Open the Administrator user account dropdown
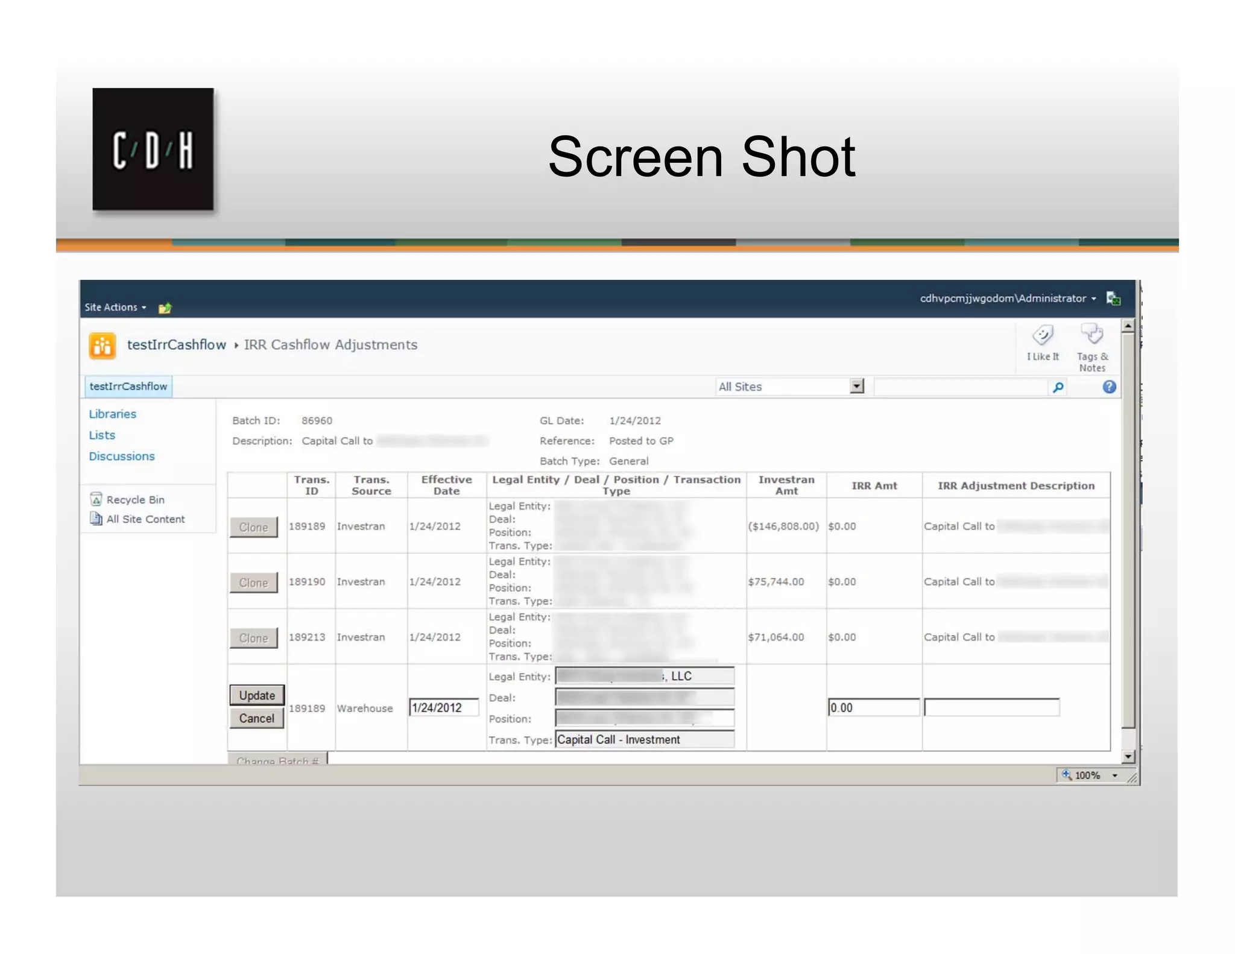1235x954 pixels. point(1008,298)
